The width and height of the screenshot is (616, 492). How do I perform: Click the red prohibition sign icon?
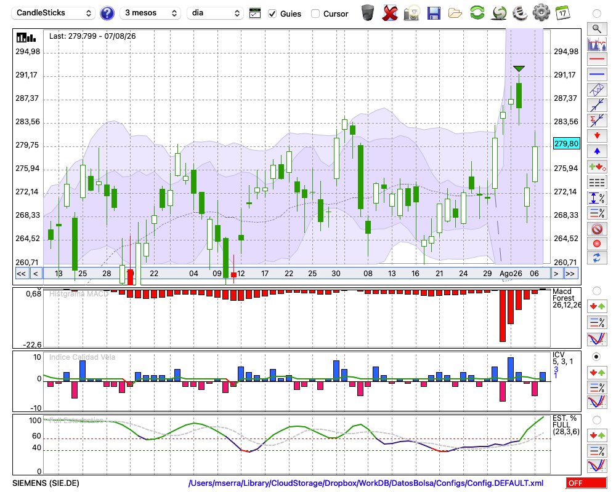(597, 229)
